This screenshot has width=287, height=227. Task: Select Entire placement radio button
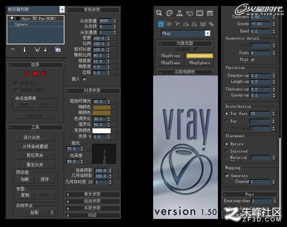pos(226,144)
